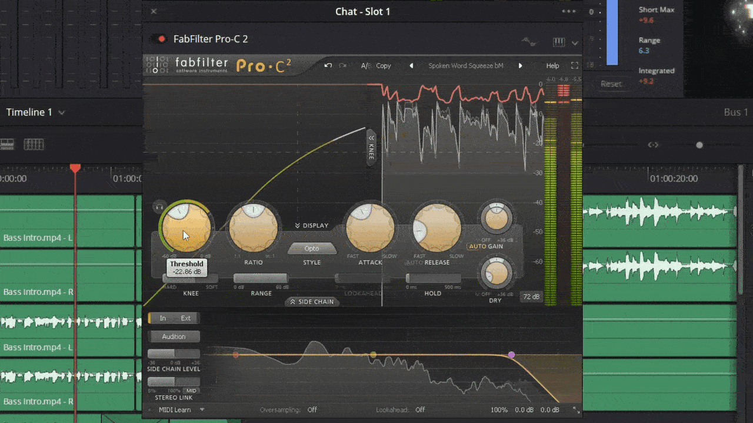The width and height of the screenshot is (753, 423).
Task: Click the Release knob
Action: point(437,229)
